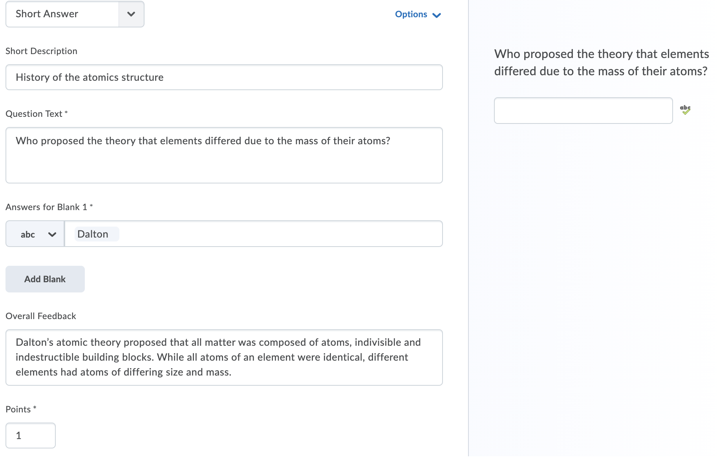Click the Points label

18,410
